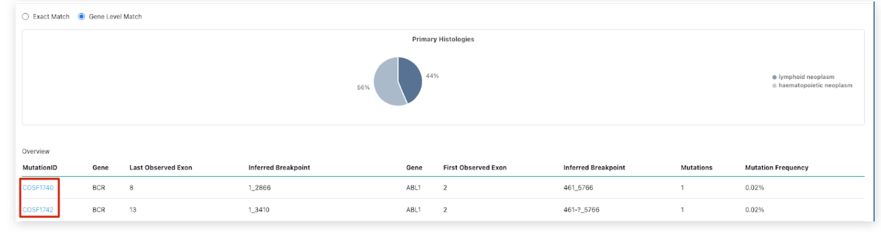Select the Exact Match radio button
The image size is (881, 234).
[x=25, y=16]
